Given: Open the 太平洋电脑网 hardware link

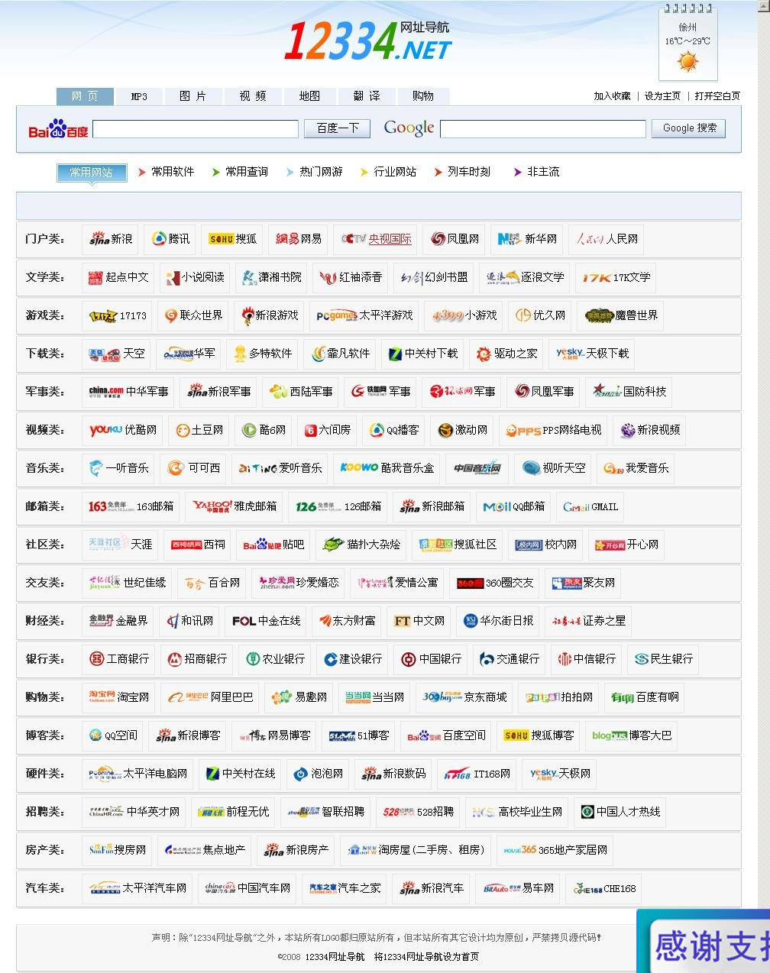Looking at the screenshot, I should point(137,774).
